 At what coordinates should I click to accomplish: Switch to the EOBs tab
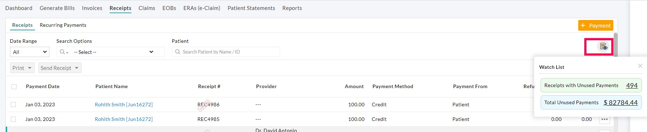(169, 8)
